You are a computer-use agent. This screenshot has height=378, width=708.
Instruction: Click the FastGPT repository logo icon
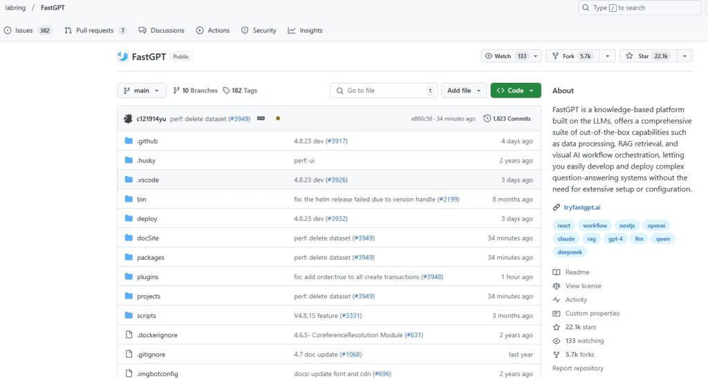[122, 57]
